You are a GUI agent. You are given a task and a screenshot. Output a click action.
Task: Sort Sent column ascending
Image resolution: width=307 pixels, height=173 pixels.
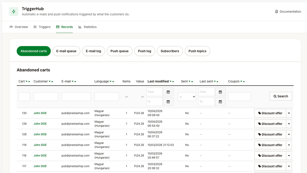pyautogui.click(x=192, y=81)
